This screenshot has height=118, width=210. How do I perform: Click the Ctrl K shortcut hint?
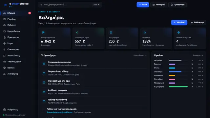pos(96,5)
